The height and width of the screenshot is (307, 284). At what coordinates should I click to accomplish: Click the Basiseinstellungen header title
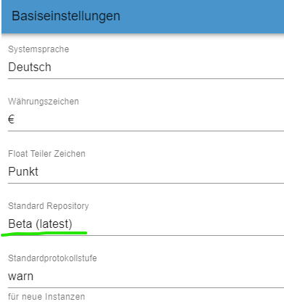[x=66, y=16]
